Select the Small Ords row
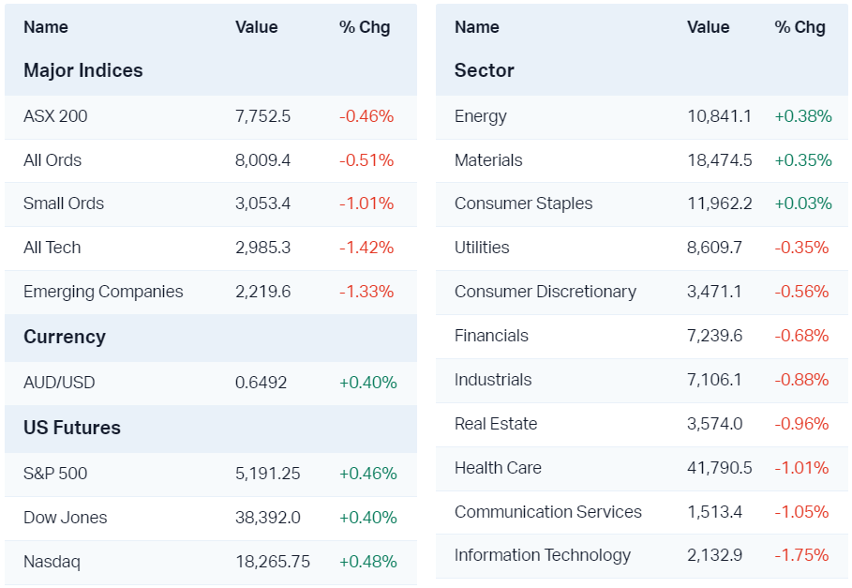The image size is (852, 588). point(64,204)
